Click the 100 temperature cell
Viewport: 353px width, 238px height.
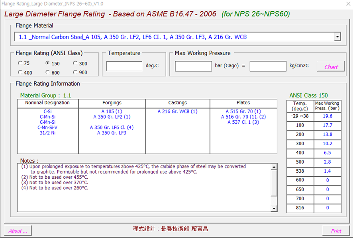pos(300,125)
